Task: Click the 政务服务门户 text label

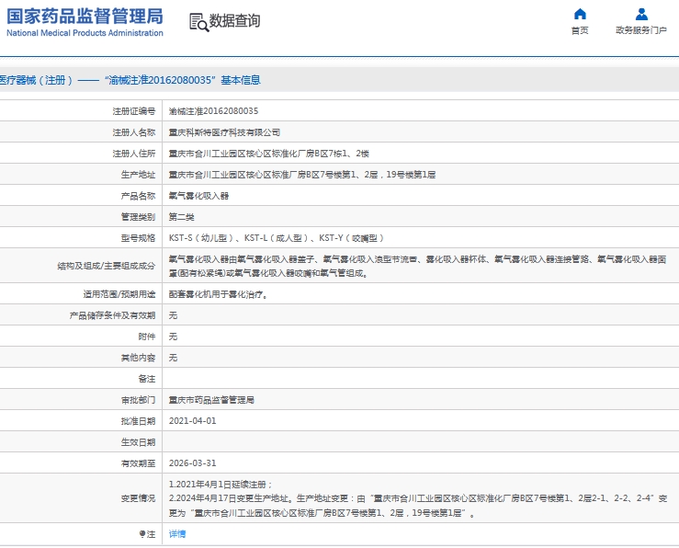Action: click(641, 30)
